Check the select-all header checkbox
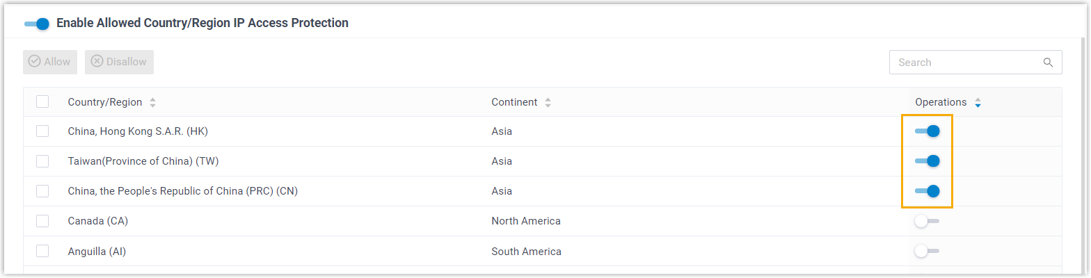Image resolution: width=1091 pixels, height=278 pixels. (42, 102)
